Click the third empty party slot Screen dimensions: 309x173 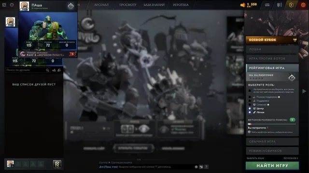33,164
